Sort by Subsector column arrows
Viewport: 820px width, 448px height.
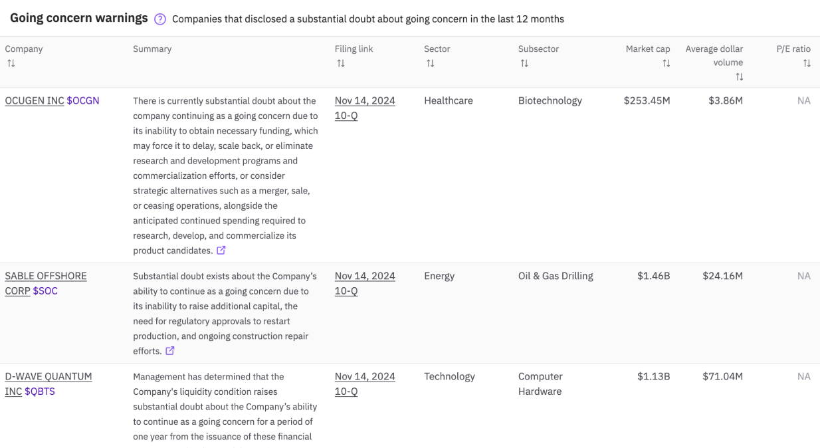tap(524, 63)
